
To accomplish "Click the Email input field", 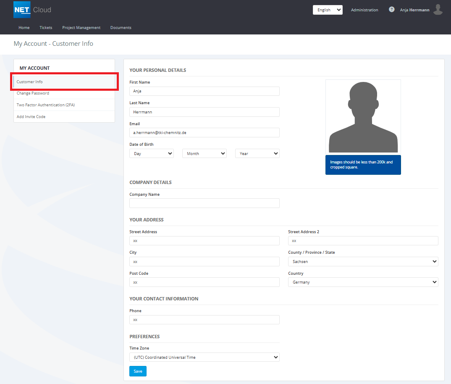I will click(x=204, y=132).
